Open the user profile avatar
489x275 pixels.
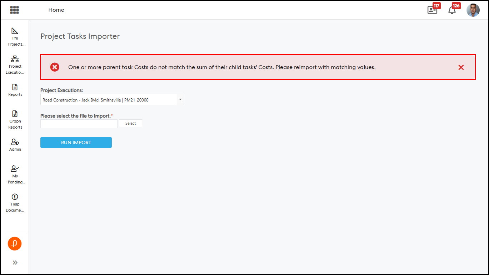[473, 10]
